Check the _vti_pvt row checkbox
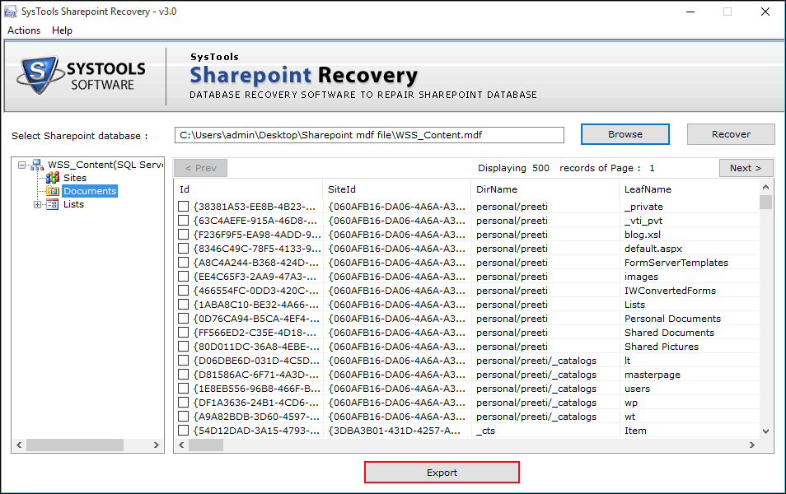 (184, 221)
